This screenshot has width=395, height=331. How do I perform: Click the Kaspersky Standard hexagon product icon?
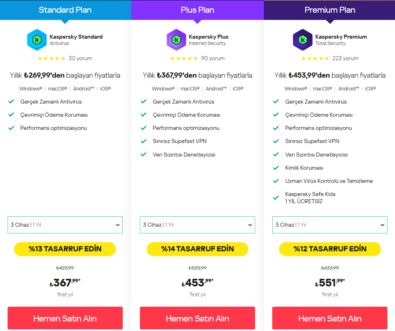pyautogui.click(x=37, y=40)
